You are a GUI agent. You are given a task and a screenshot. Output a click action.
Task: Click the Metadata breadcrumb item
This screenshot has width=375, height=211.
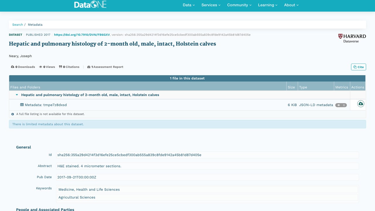click(x=35, y=25)
